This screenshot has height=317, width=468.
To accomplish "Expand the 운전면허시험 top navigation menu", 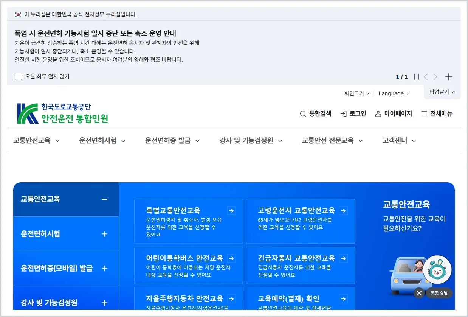I will click(x=102, y=140).
